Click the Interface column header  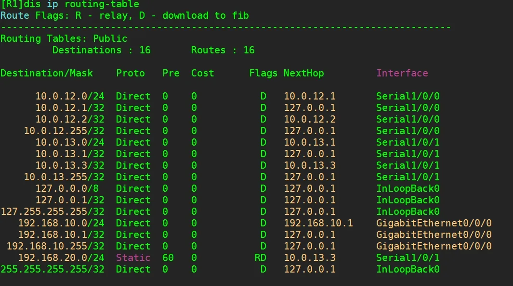point(402,73)
